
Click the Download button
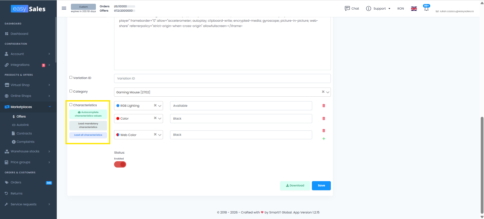click(295, 186)
